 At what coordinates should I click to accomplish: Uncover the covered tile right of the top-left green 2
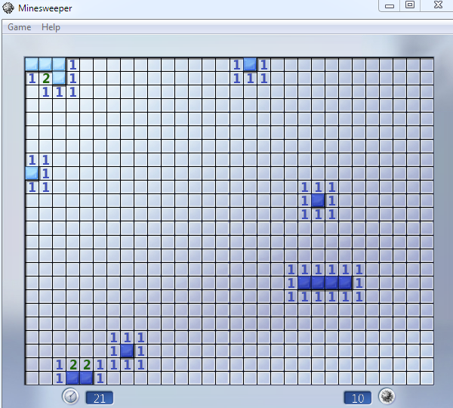coord(59,78)
